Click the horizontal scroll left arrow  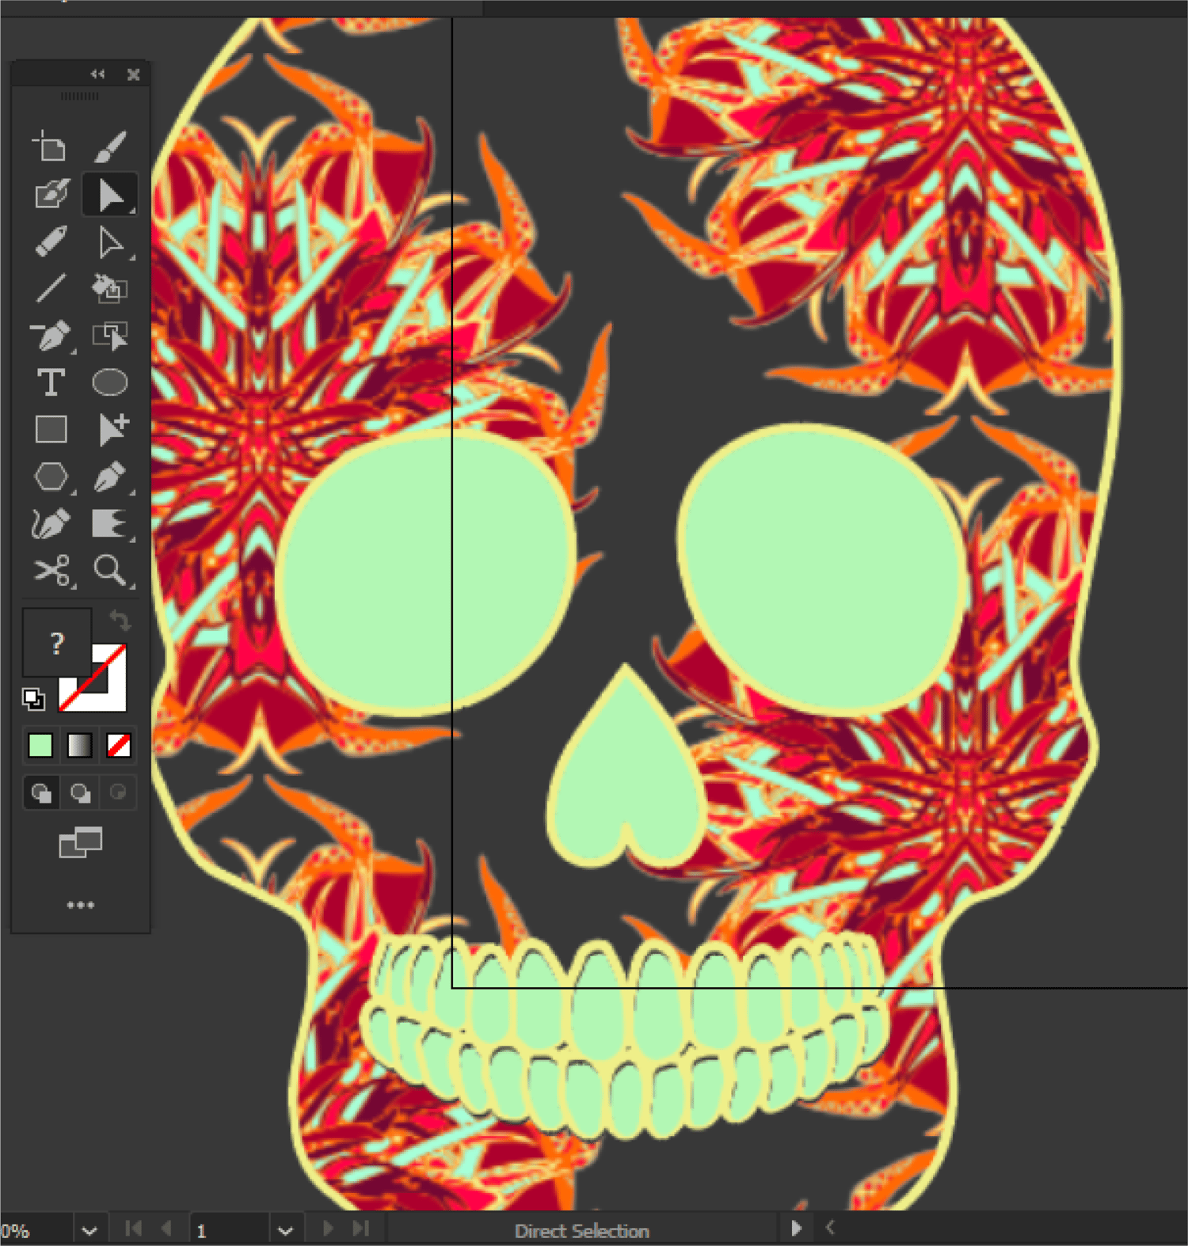830,1228
